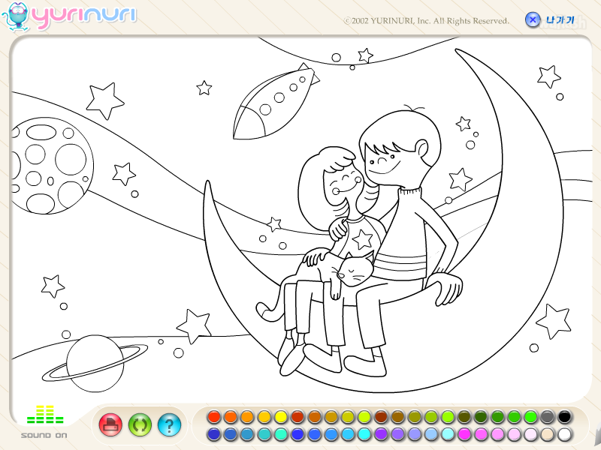Click the green reset arrows button
601x450 pixels.
pyautogui.click(x=140, y=424)
